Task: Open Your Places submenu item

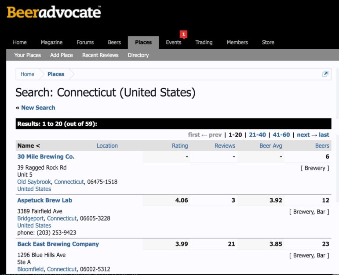Action: 27,55
